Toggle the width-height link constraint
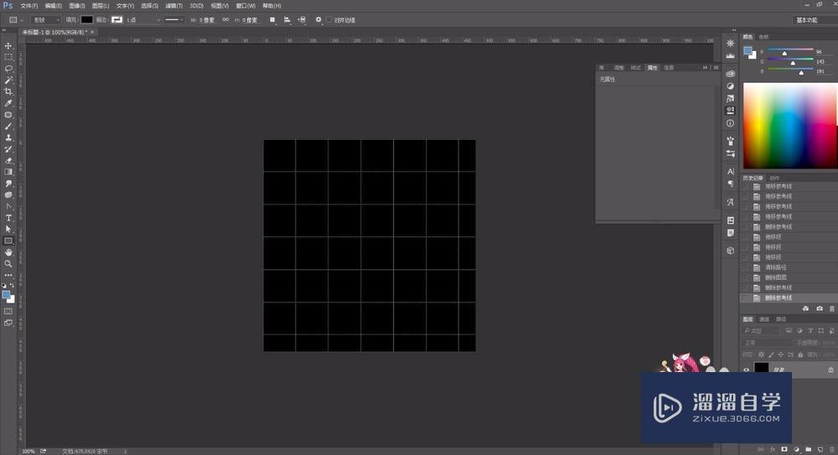Viewport: 838px width, 455px height. click(225, 20)
